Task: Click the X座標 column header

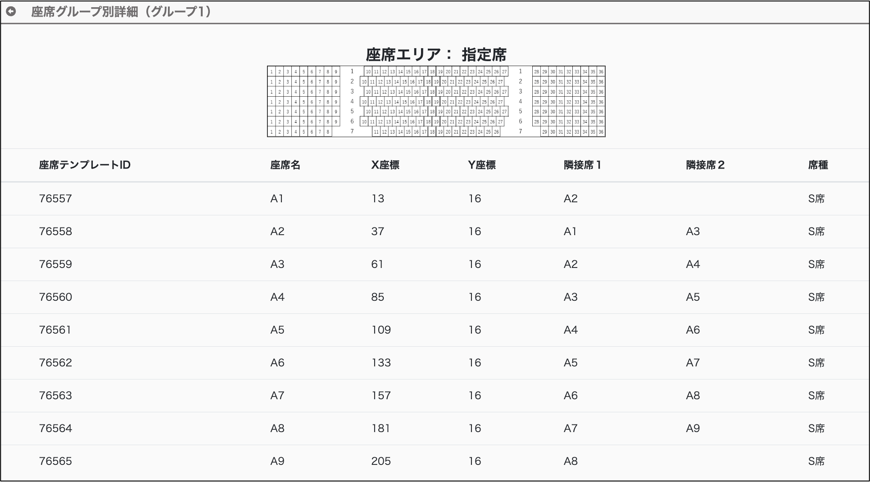Action: click(385, 165)
